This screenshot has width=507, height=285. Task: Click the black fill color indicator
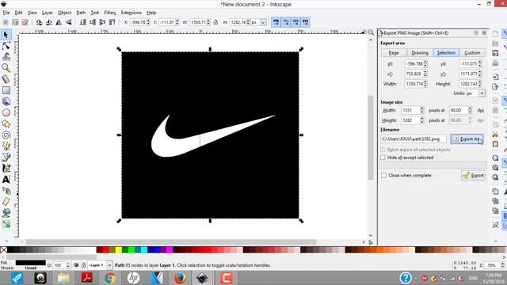(x=31, y=263)
